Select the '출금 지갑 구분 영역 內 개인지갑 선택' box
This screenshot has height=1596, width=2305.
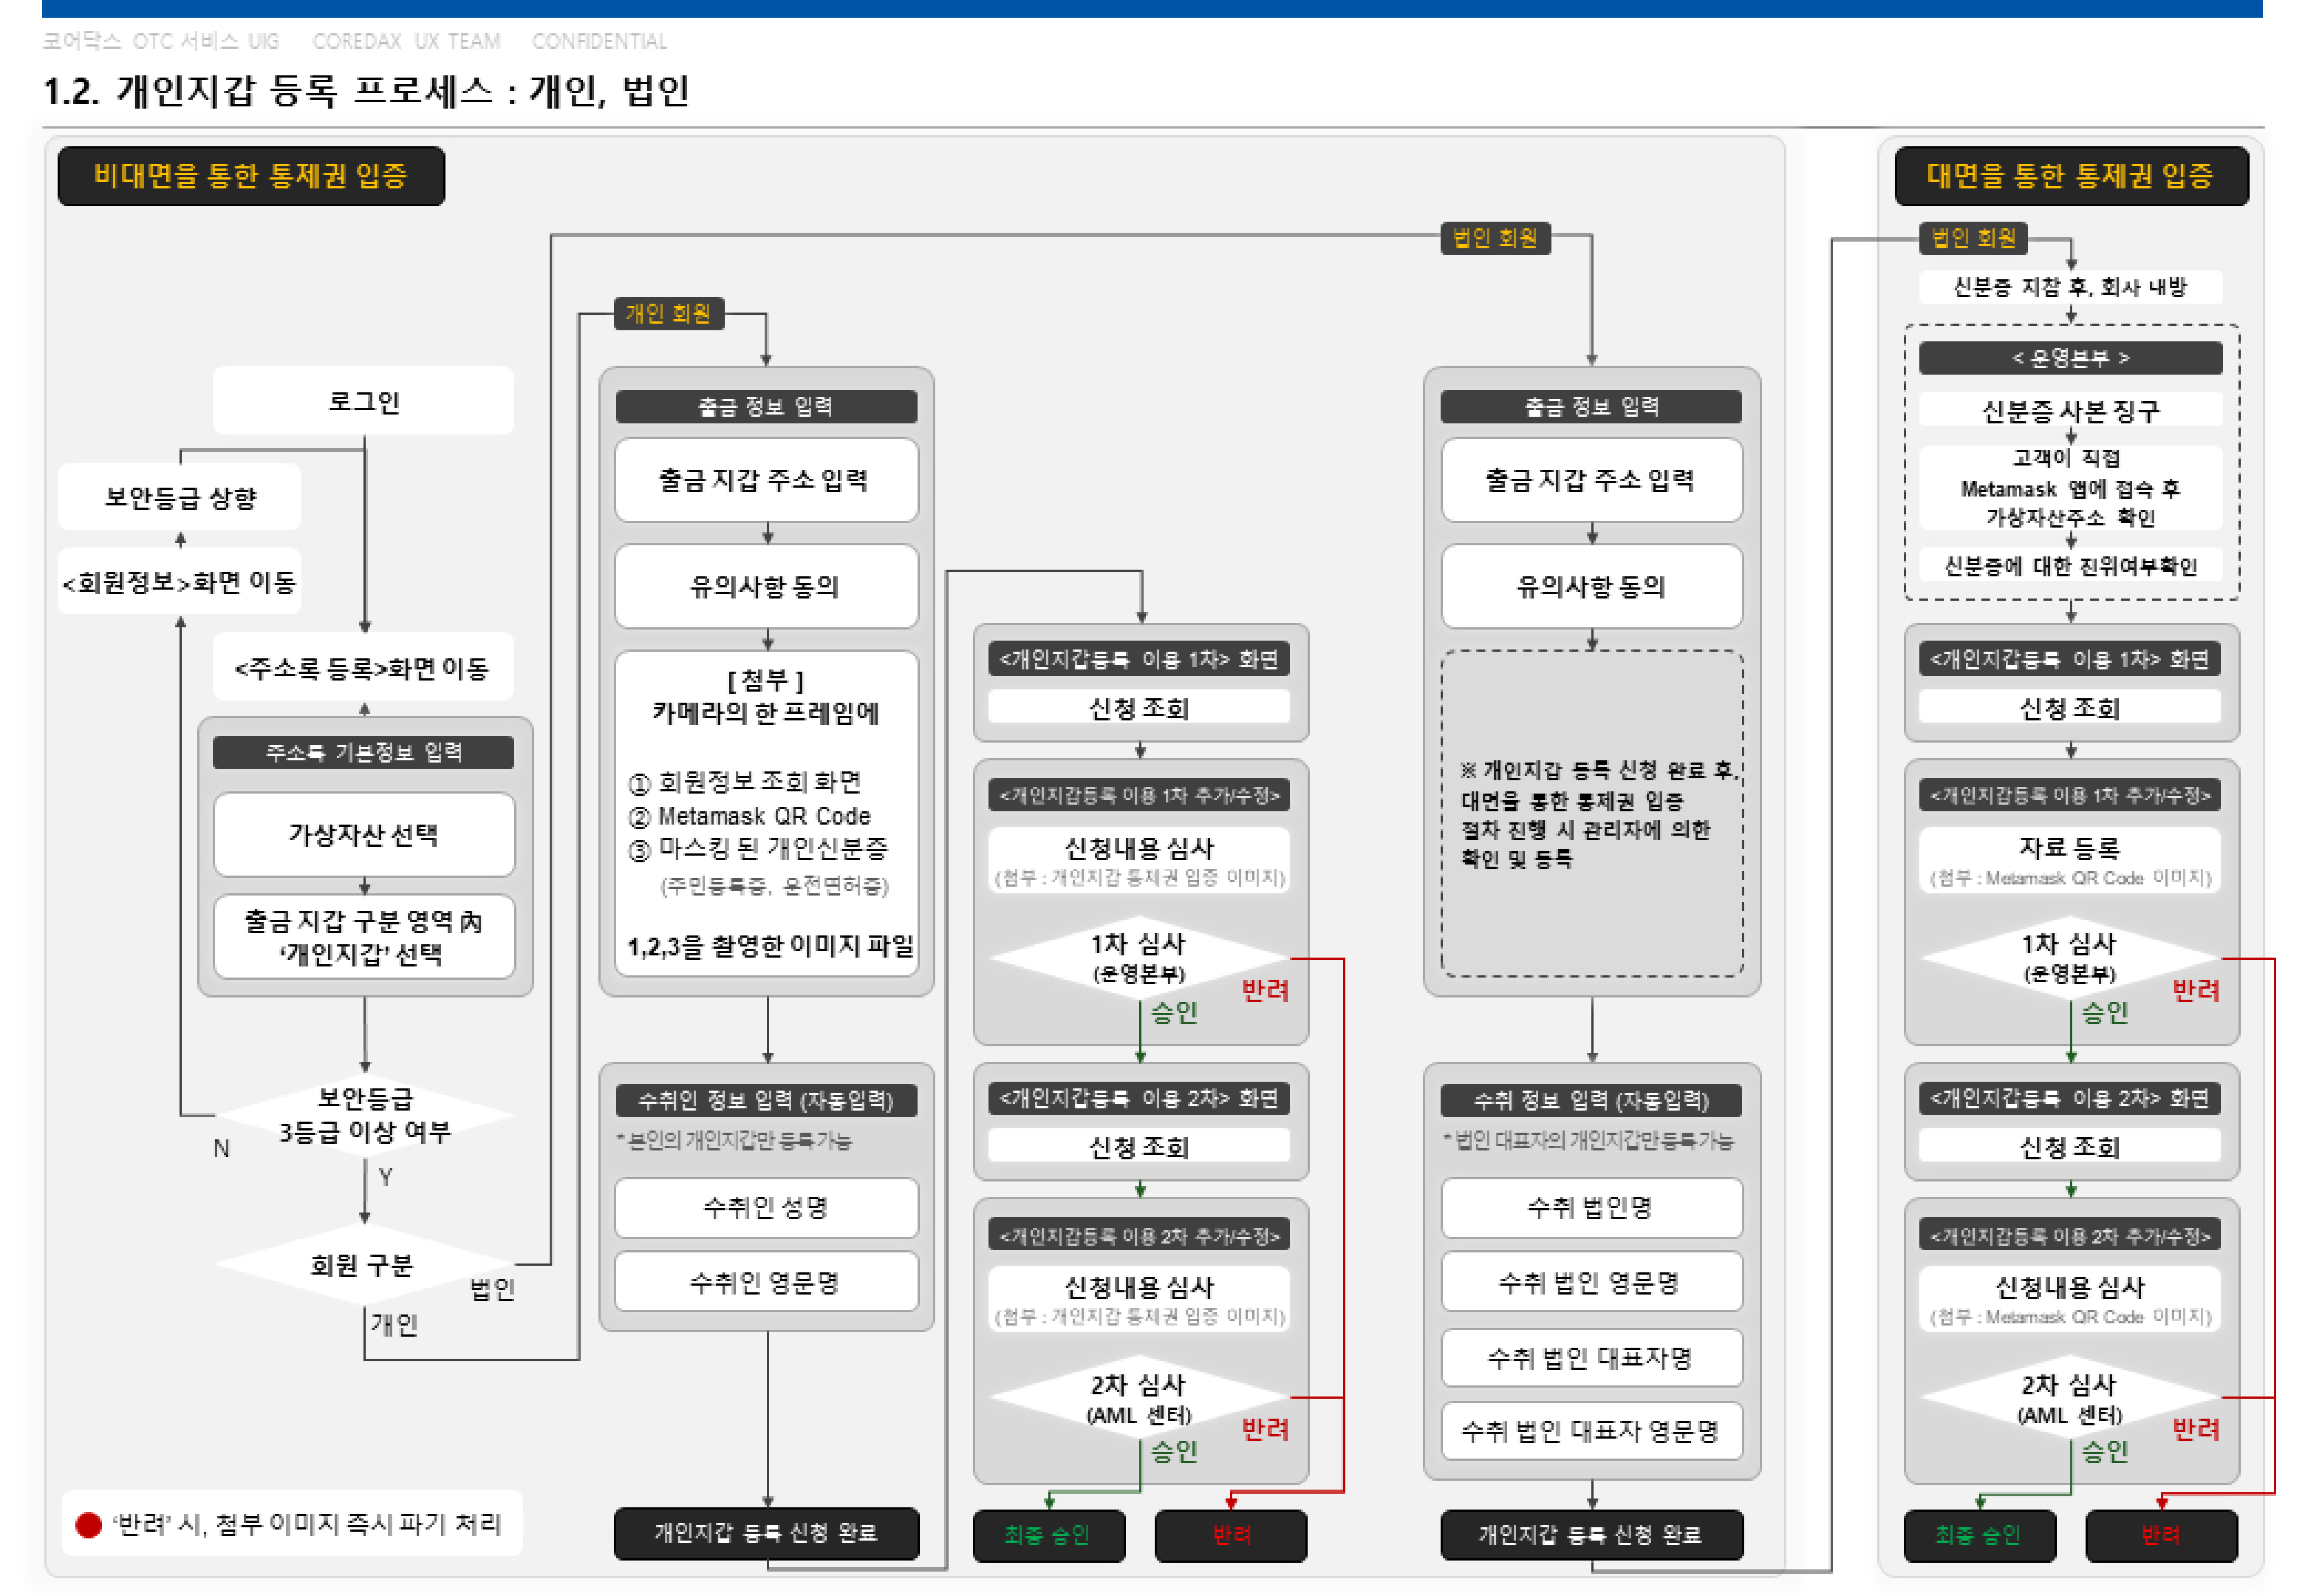click(364, 936)
